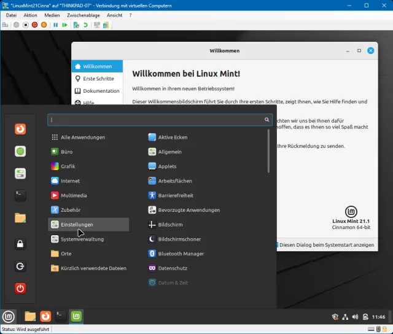Open Software Manager from menu favorites sidebar

tap(20, 151)
